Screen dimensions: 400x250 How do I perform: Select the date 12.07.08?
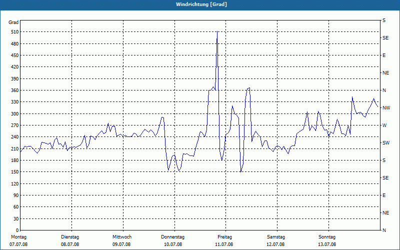coord(275,244)
